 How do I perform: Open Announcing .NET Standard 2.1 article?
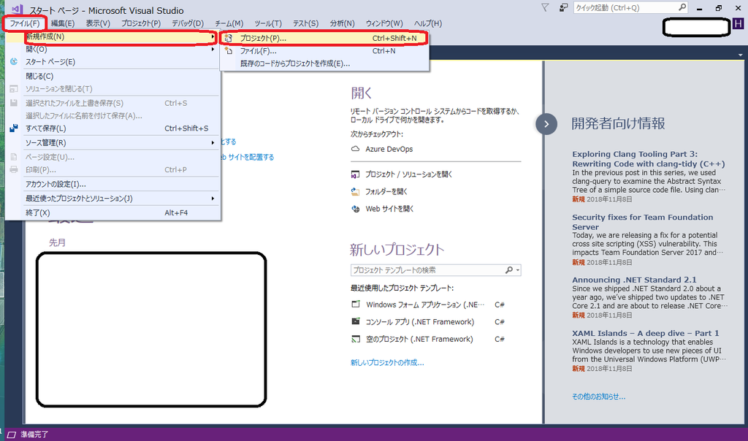tap(634, 280)
